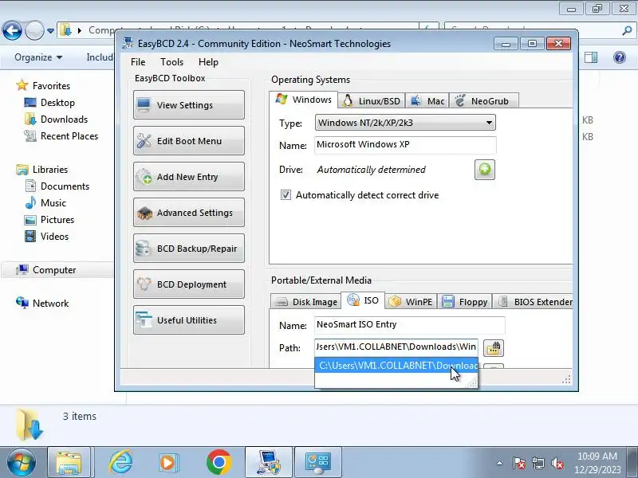The image size is (638, 478).
Task: Open the Help menu in EasyBCD
Action: click(208, 62)
